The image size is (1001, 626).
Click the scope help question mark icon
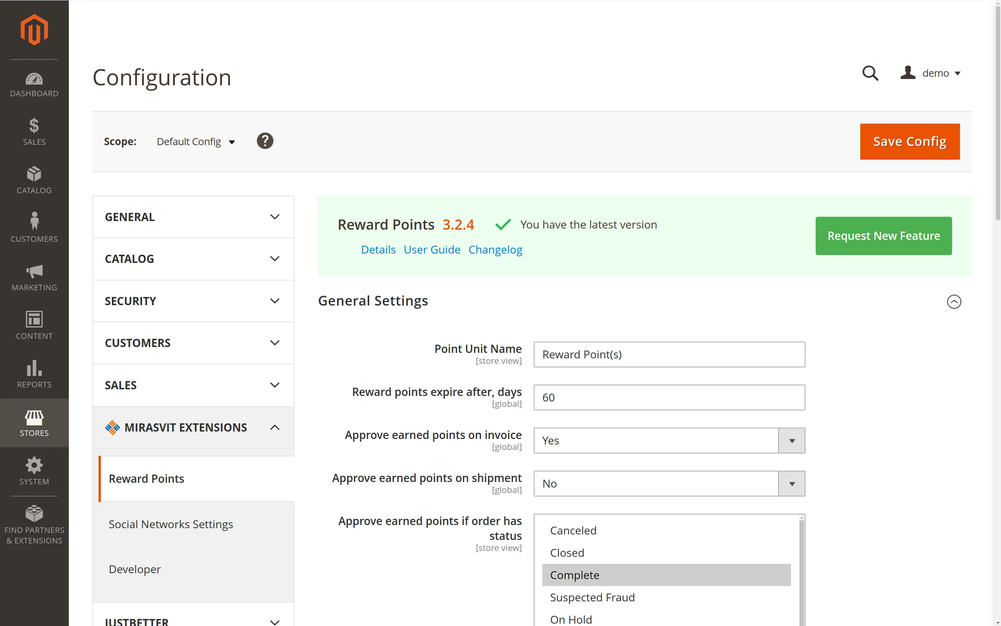[x=265, y=141]
